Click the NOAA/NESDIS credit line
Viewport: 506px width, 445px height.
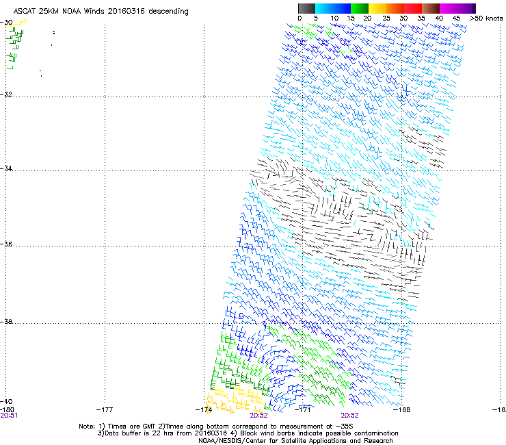pyautogui.click(x=295, y=440)
